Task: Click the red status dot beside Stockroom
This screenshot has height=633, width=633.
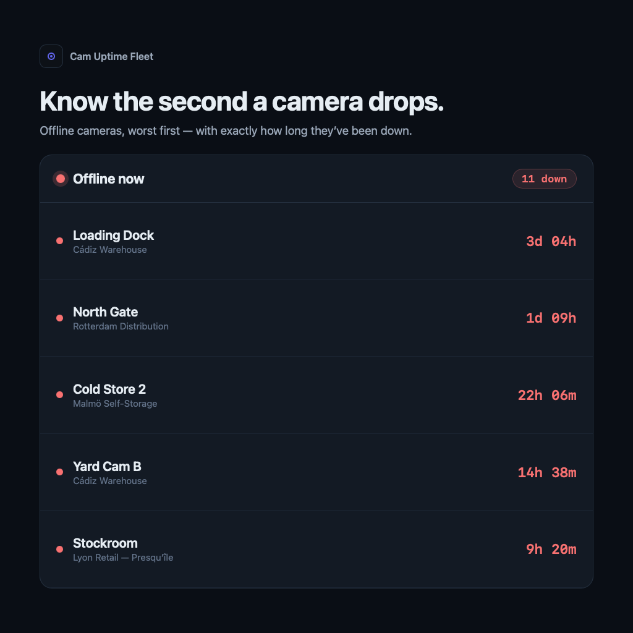Action: (x=59, y=549)
